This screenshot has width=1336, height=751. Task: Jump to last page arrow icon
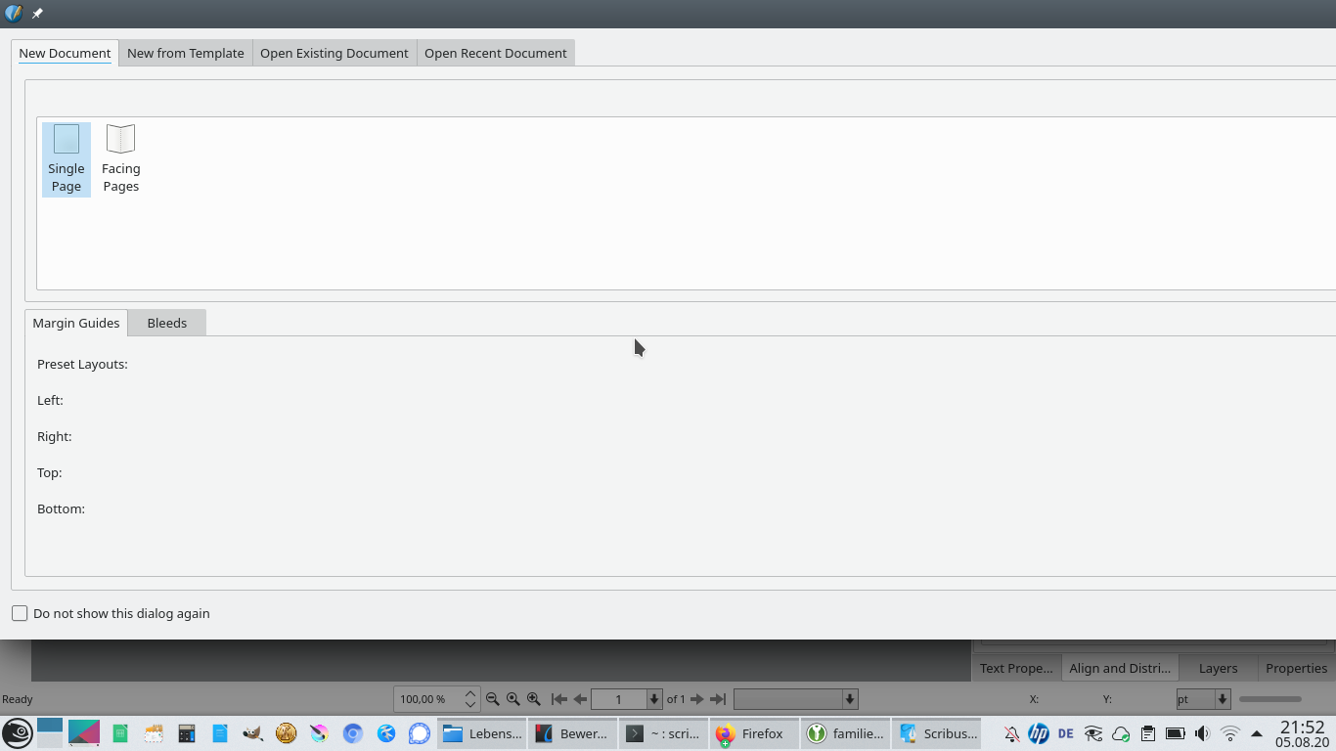tap(718, 699)
